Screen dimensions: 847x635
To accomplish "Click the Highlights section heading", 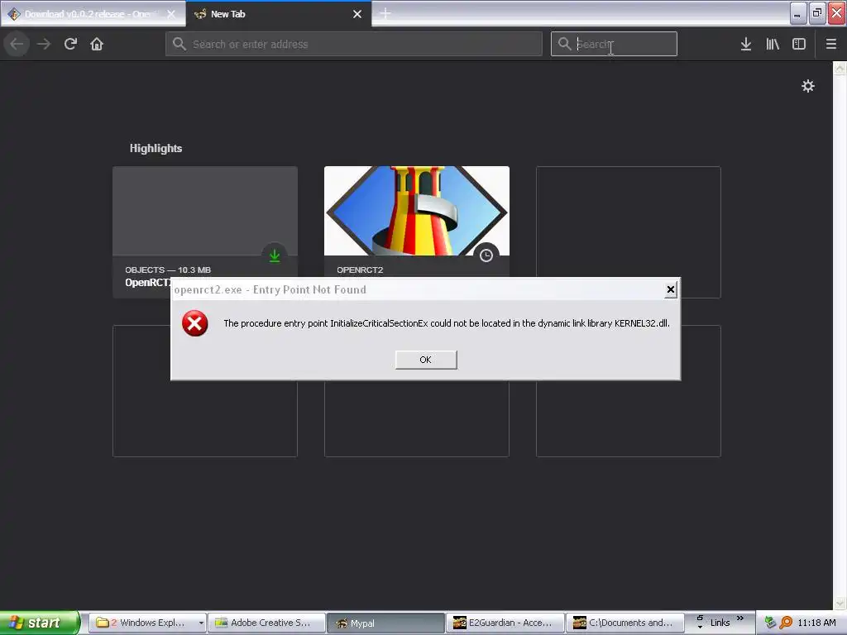I will coord(156,149).
